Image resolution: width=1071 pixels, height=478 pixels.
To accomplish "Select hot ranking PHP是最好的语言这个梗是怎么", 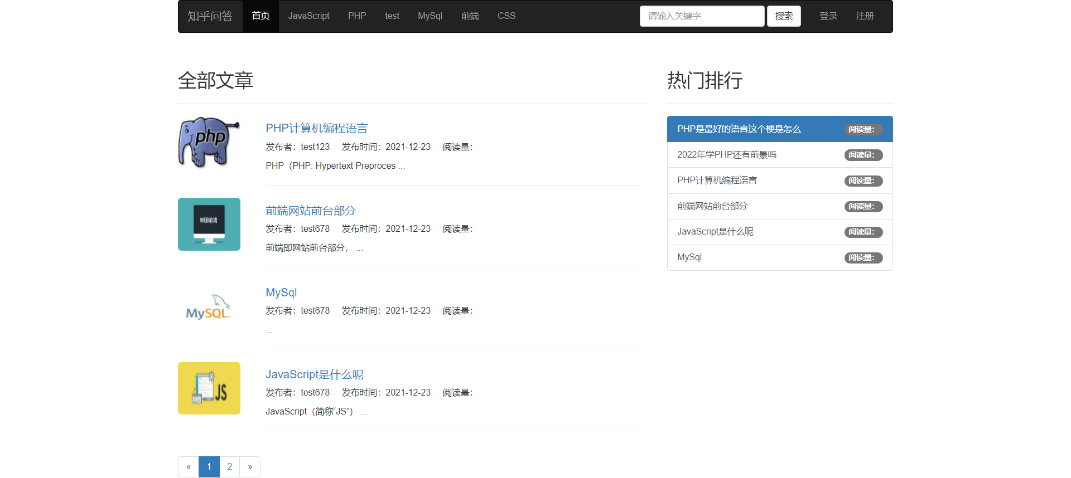I will 780,129.
